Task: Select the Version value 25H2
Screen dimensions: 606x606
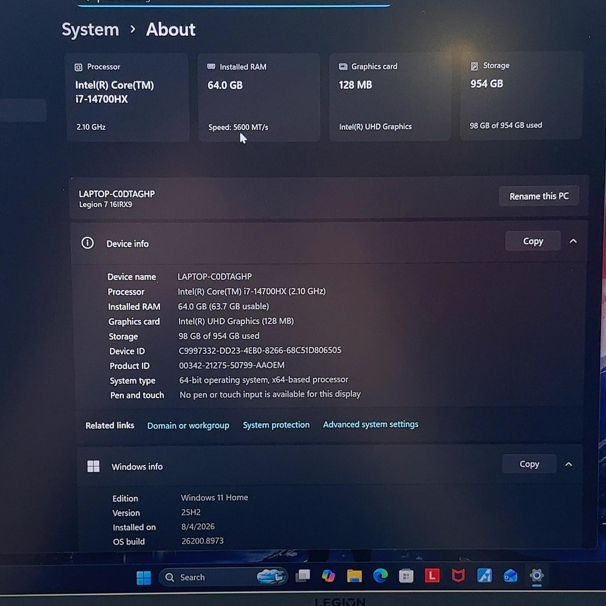Action: point(191,512)
